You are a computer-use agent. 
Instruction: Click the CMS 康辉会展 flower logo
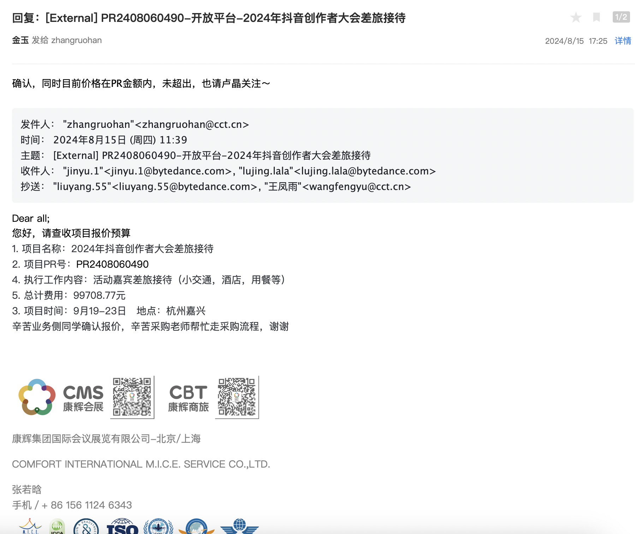[37, 397]
